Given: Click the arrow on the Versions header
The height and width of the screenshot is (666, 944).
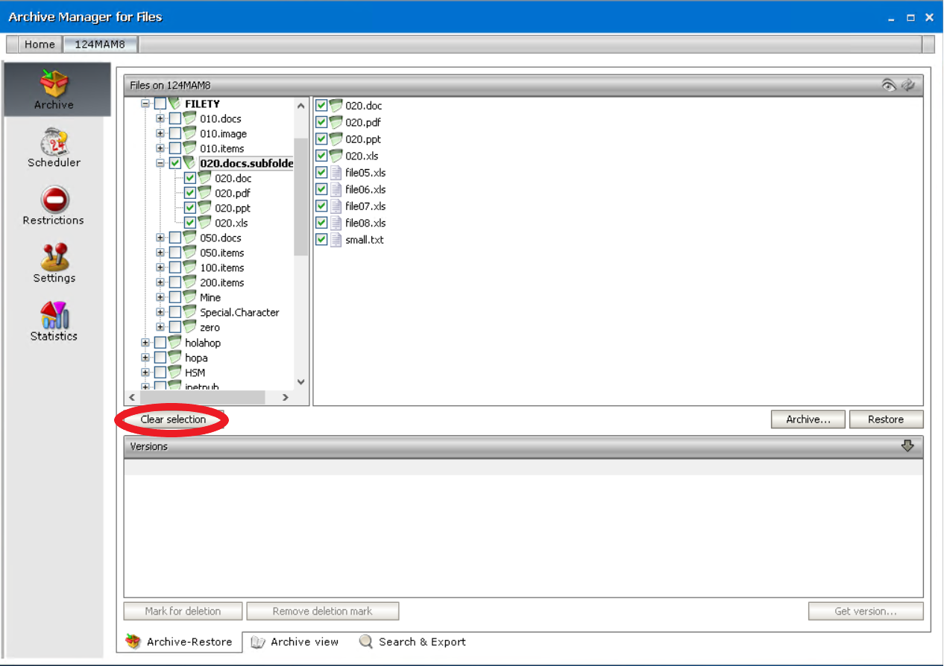Looking at the screenshot, I should pyautogui.click(x=907, y=445).
